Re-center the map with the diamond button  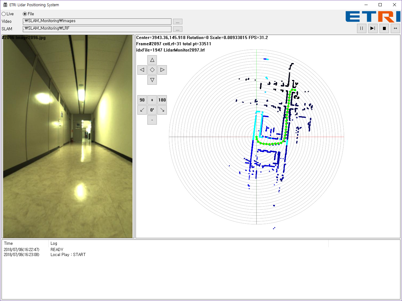pyautogui.click(x=152, y=70)
